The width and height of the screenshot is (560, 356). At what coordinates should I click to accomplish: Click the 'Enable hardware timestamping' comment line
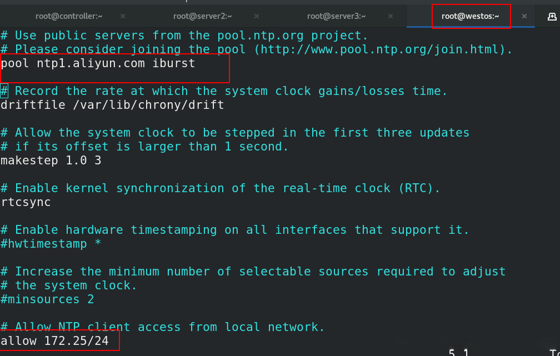(235, 230)
